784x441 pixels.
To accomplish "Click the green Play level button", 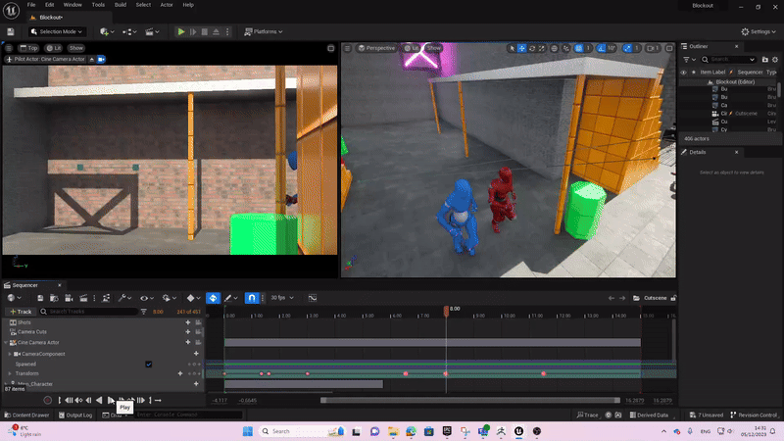I will 181,31.
